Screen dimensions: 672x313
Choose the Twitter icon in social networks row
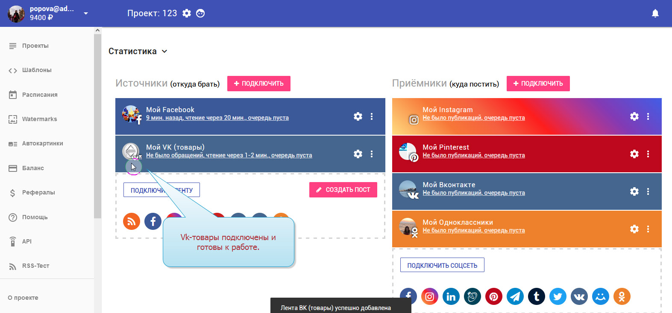click(x=558, y=296)
